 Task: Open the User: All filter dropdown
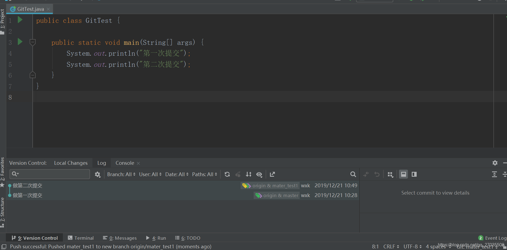coord(150,174)
